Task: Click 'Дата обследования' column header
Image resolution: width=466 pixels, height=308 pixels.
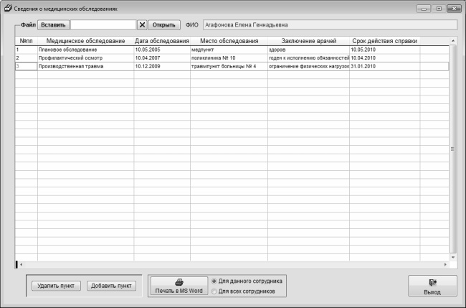Action: [x=161, y=41]
